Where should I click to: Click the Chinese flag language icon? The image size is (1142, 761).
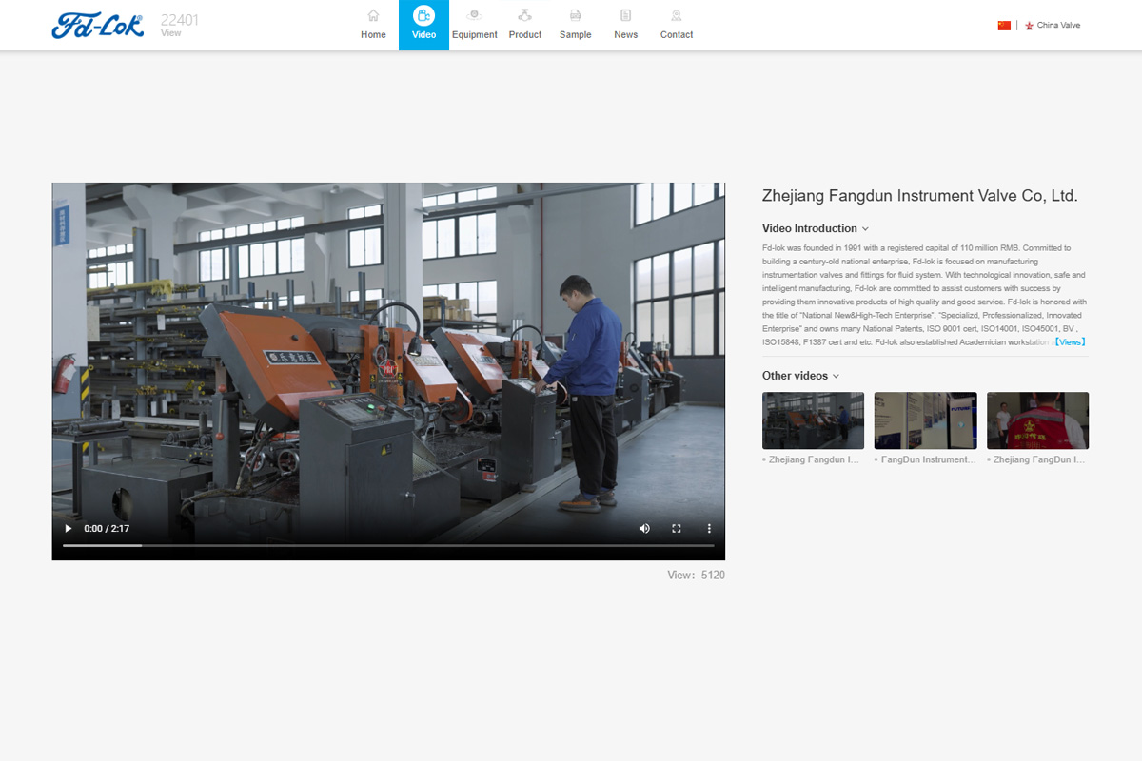1004,26
